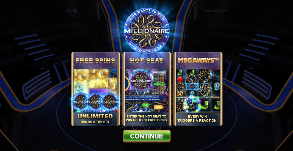The image size is (293, 151).
Task: Click the 10:56 clock display
Action: (71, 11)
